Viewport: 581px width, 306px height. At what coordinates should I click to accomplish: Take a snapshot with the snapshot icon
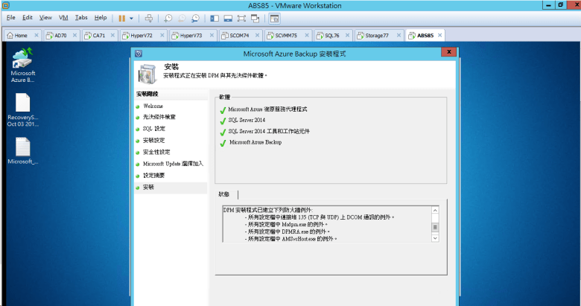click(x=168, y=17)
